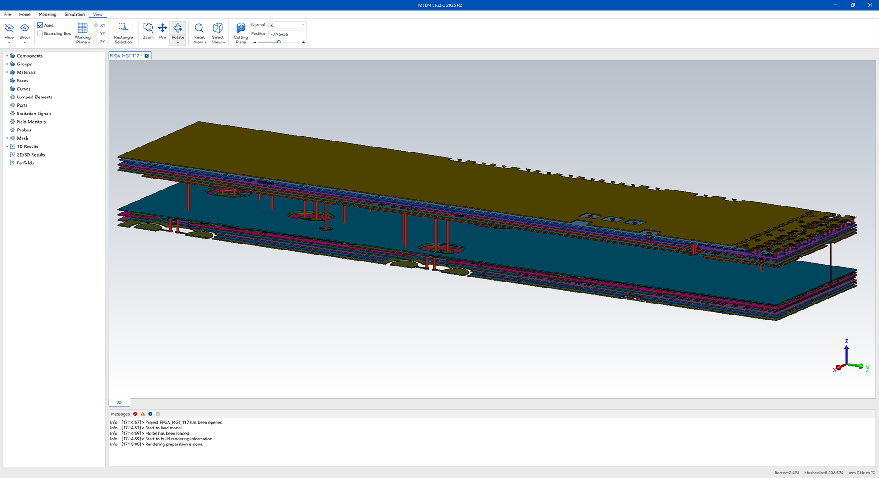
Task: Click the plus button beside position slider
Action: click(304, 42)
